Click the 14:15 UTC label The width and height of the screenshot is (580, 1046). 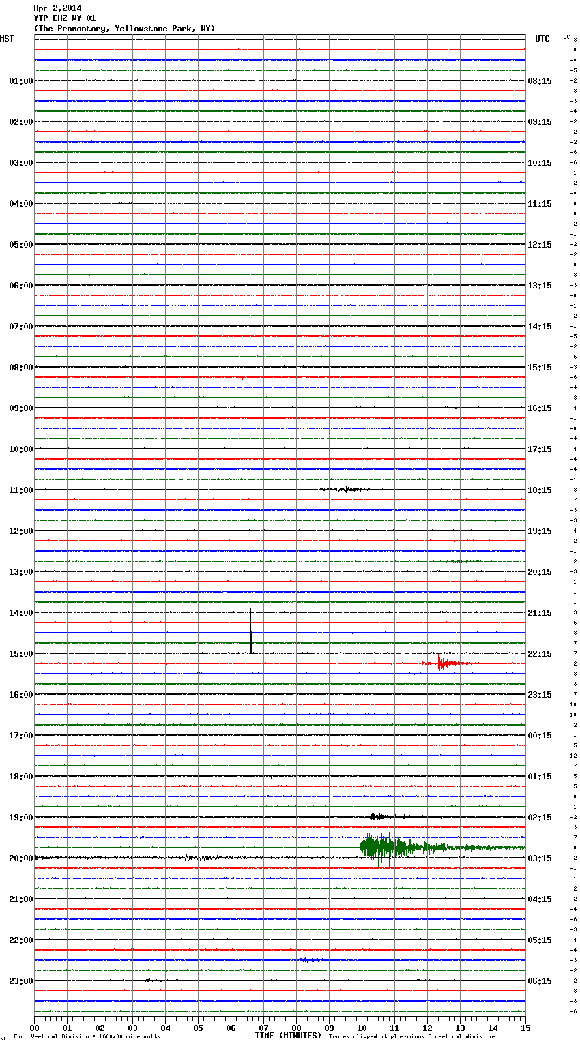pos(540,327)
